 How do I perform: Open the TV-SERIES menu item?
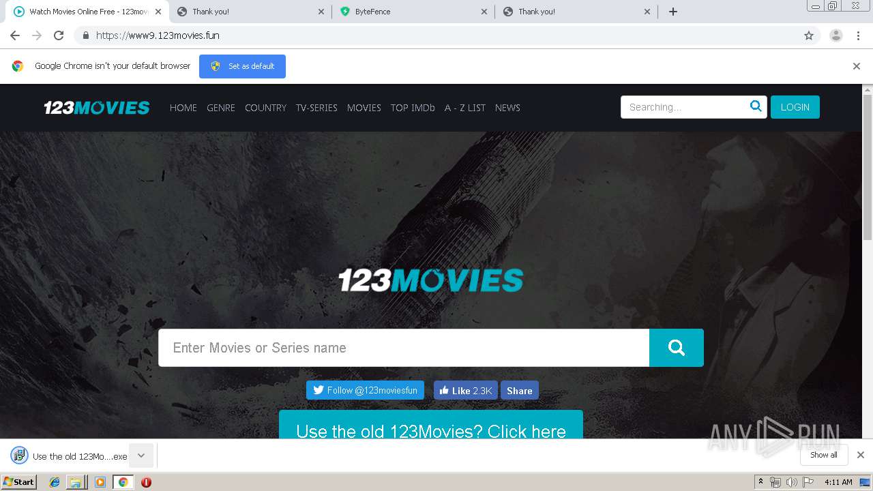click(x=316, y=108)
